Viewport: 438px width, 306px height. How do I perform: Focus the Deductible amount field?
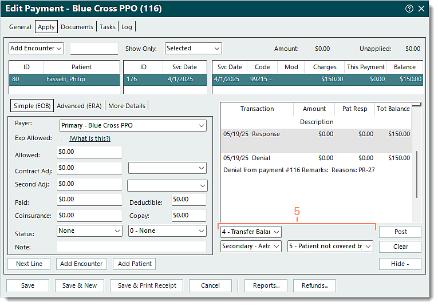(x=189, y=200)
